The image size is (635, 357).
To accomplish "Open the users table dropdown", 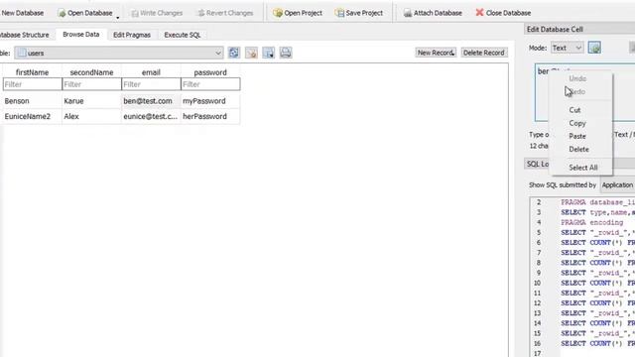I will coord(119,53).
